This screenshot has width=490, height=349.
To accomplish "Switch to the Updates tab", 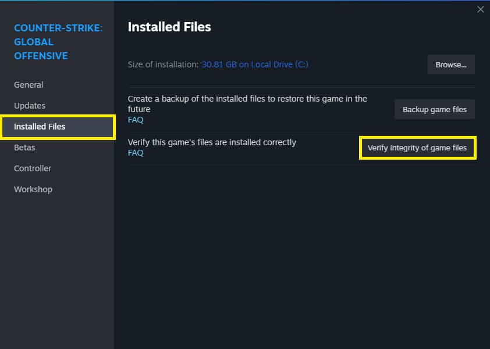I will [30, 106].
